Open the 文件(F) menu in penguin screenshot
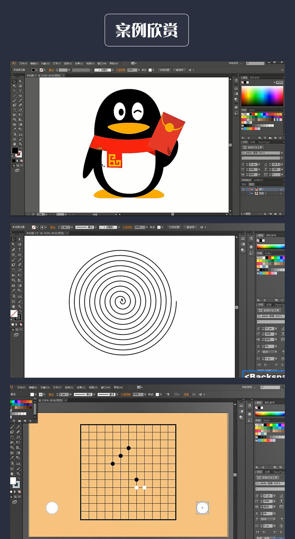Screen dimensions: 295x539 pyautogui.click(x=23, y=63)
